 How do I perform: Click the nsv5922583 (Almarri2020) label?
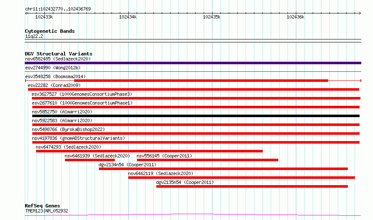[62, 120]
